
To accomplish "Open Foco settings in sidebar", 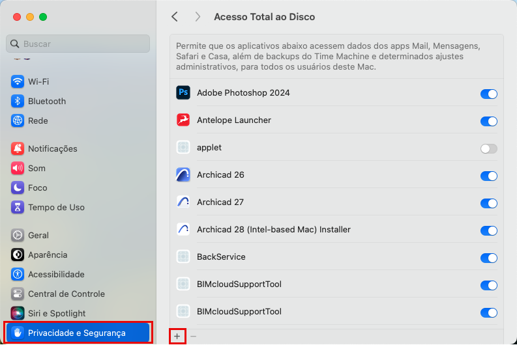I will coord(38,187).
